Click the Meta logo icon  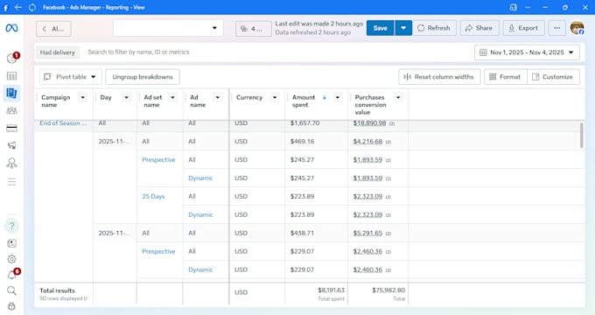click(11, 28)
